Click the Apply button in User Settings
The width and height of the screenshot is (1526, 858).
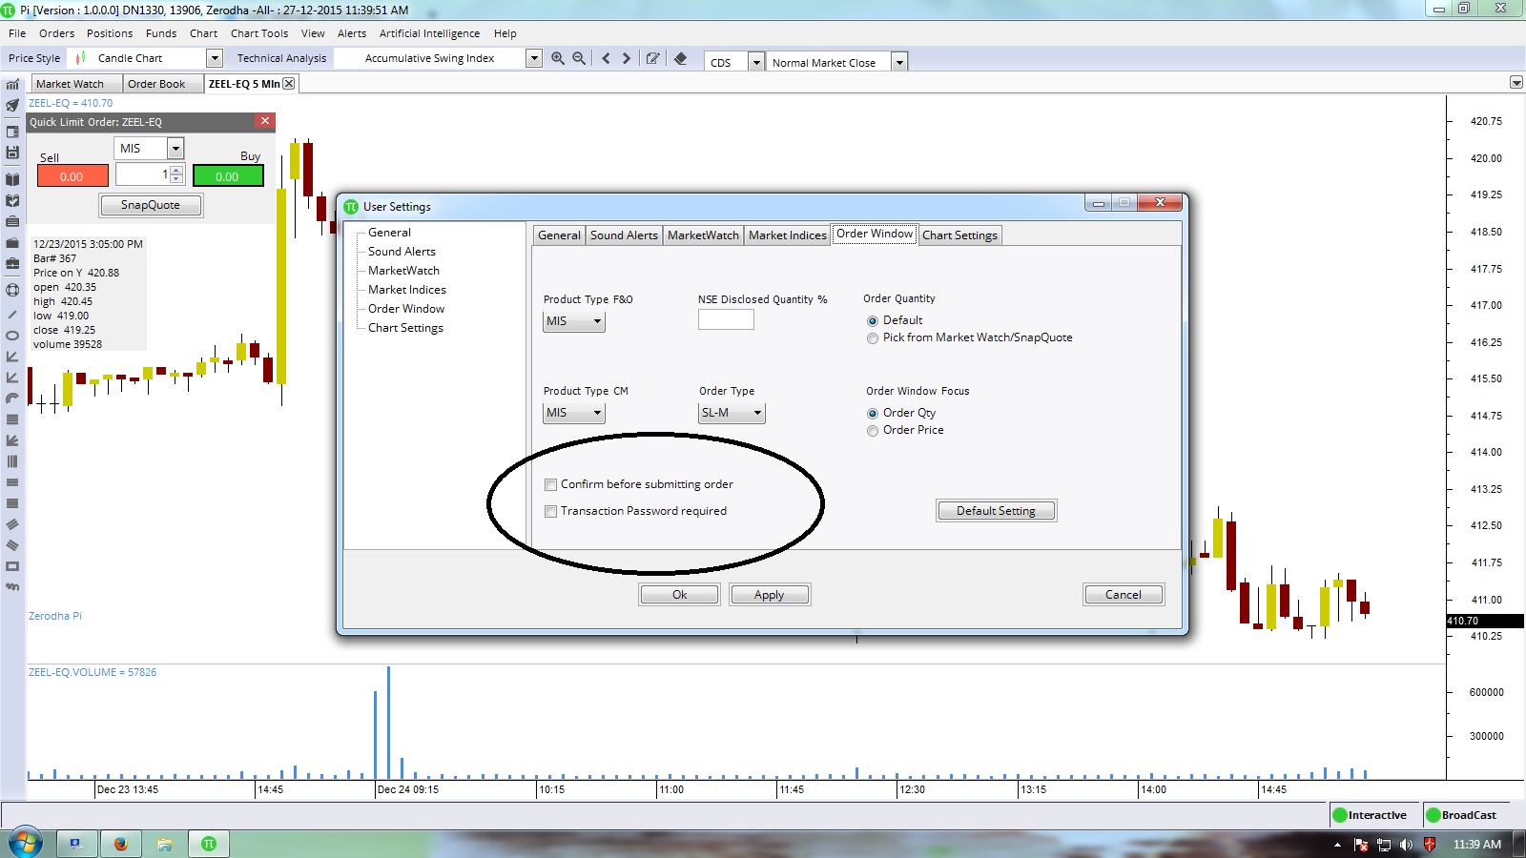(x=769, y=595)
